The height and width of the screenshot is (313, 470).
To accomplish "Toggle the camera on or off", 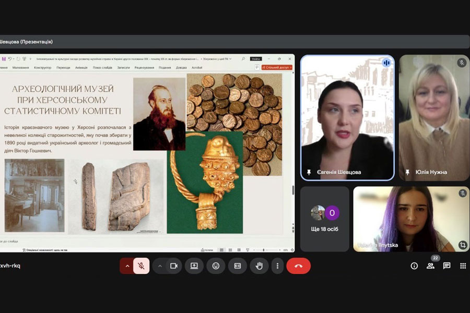I will click(174, 266).
